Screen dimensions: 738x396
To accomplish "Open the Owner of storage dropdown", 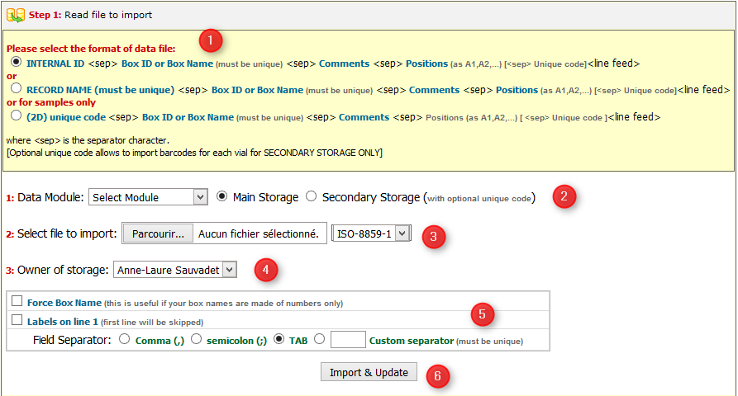I will 175,270.
